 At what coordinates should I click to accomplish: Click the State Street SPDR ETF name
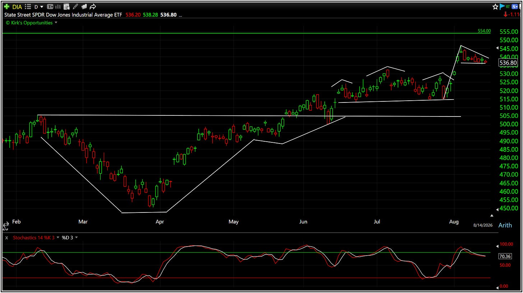63,15
